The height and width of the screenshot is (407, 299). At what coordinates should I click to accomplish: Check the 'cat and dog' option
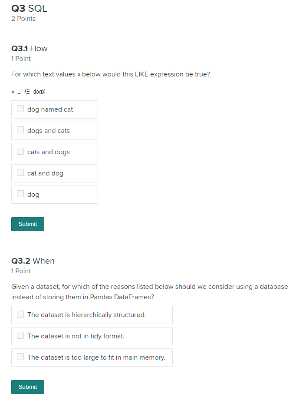[20, 172]
